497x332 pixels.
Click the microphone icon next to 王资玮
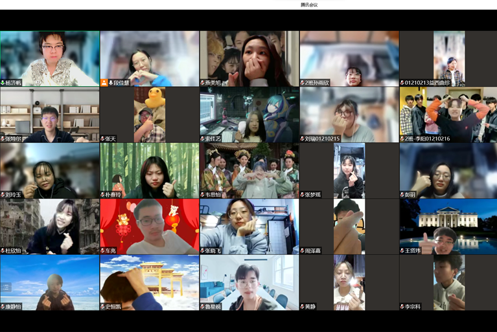(402, 250)
